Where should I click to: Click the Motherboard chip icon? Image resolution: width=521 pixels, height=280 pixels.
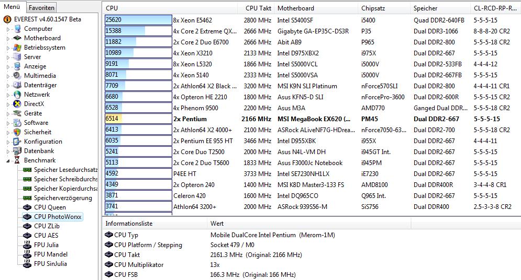click(x=17, y=38)
